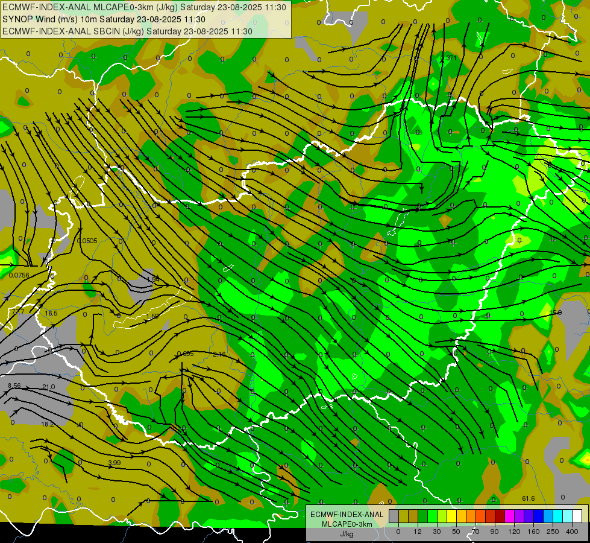Select the yellow-green lime legend swatch

tap(442, 516)
